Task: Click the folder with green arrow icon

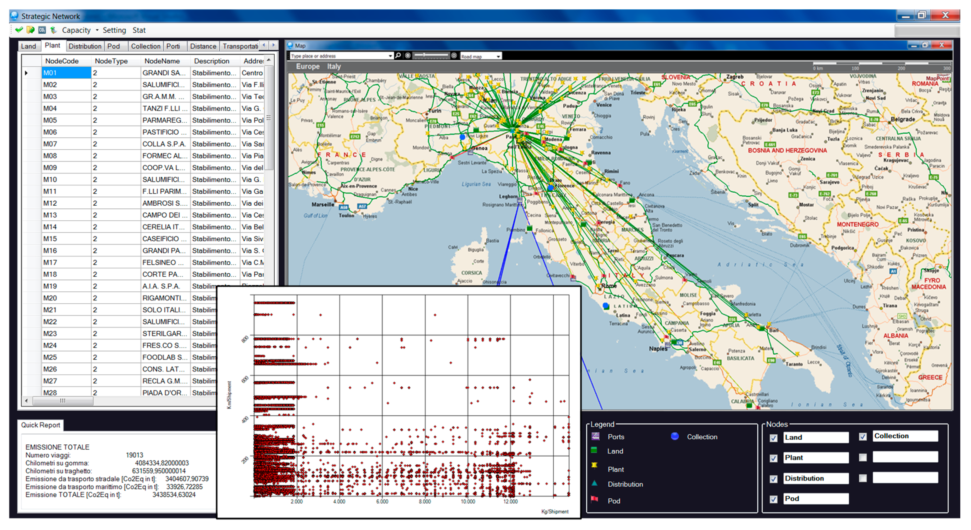Action: coord(31,30)
